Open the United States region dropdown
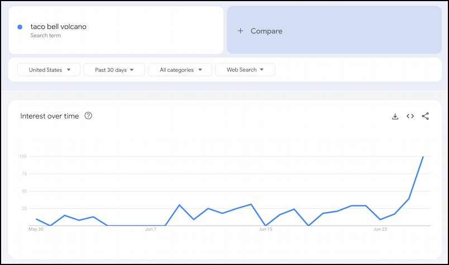The height and width of the screenshot is (265, 449). click(x=49, y=70)
